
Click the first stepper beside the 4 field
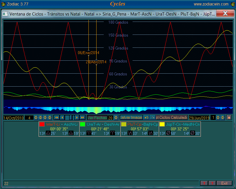pos(36,118)
